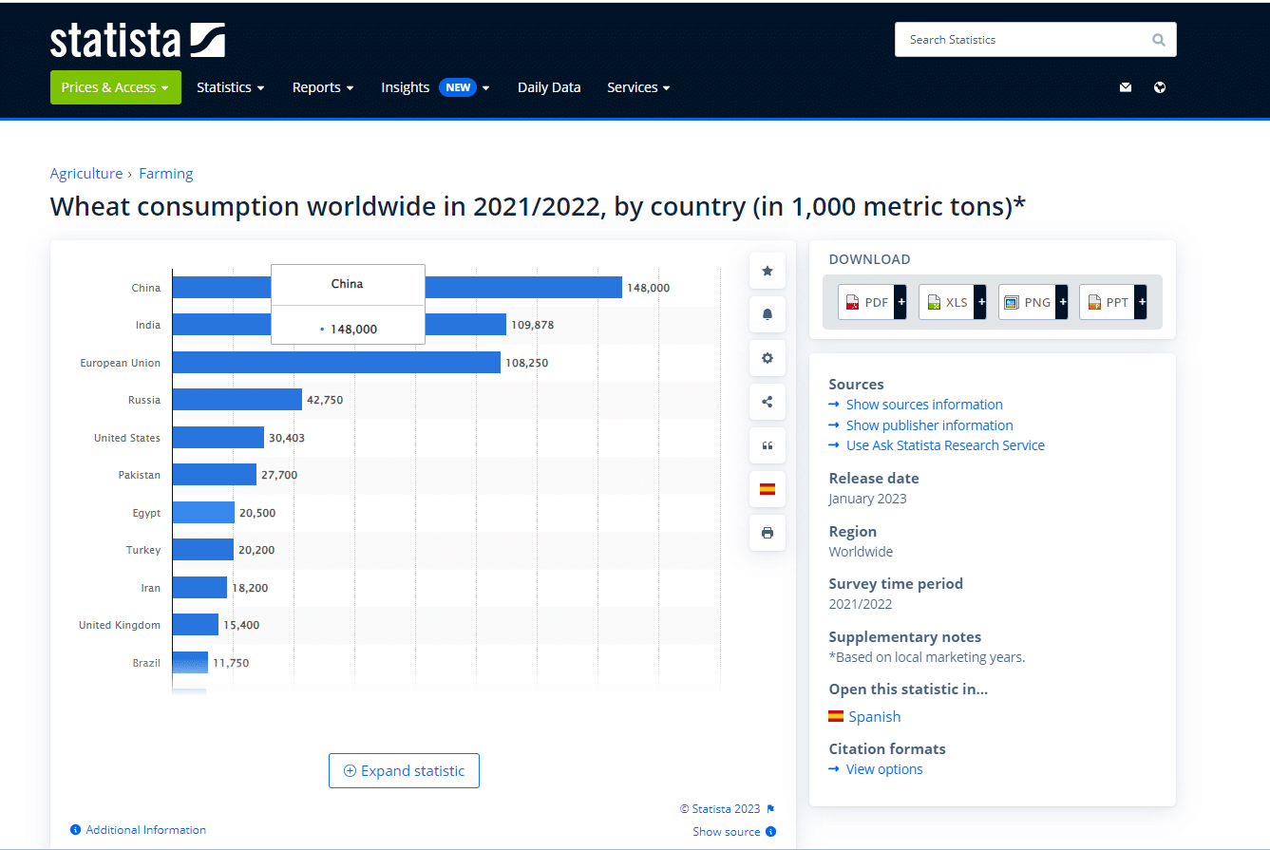Click the share statistic icon
Image resolution: width=1270 pixels, height=850 pixels.
[767, 402]
